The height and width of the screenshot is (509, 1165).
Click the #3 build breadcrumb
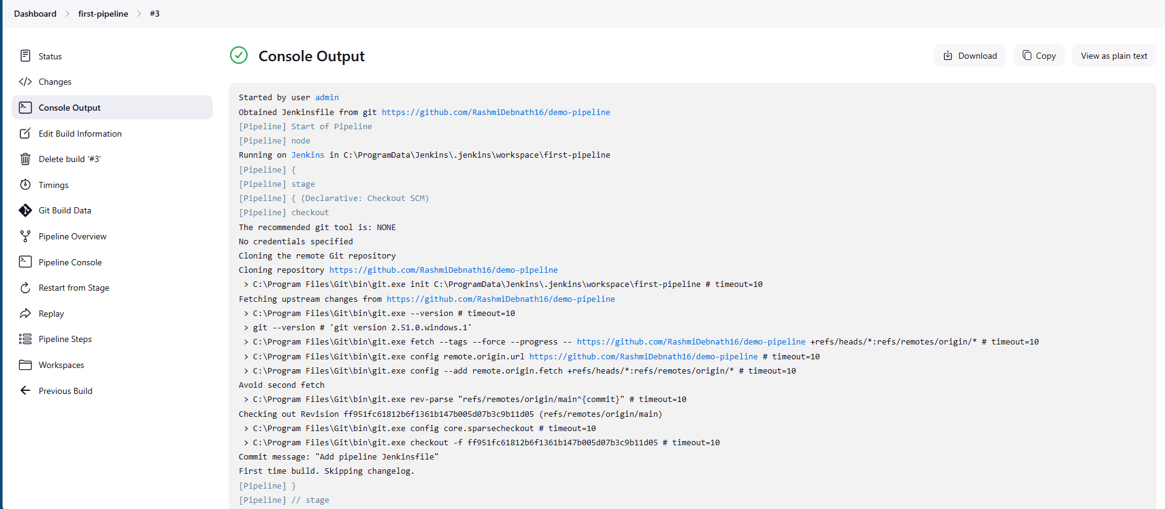pyautogui.click(x=155, y=14)
